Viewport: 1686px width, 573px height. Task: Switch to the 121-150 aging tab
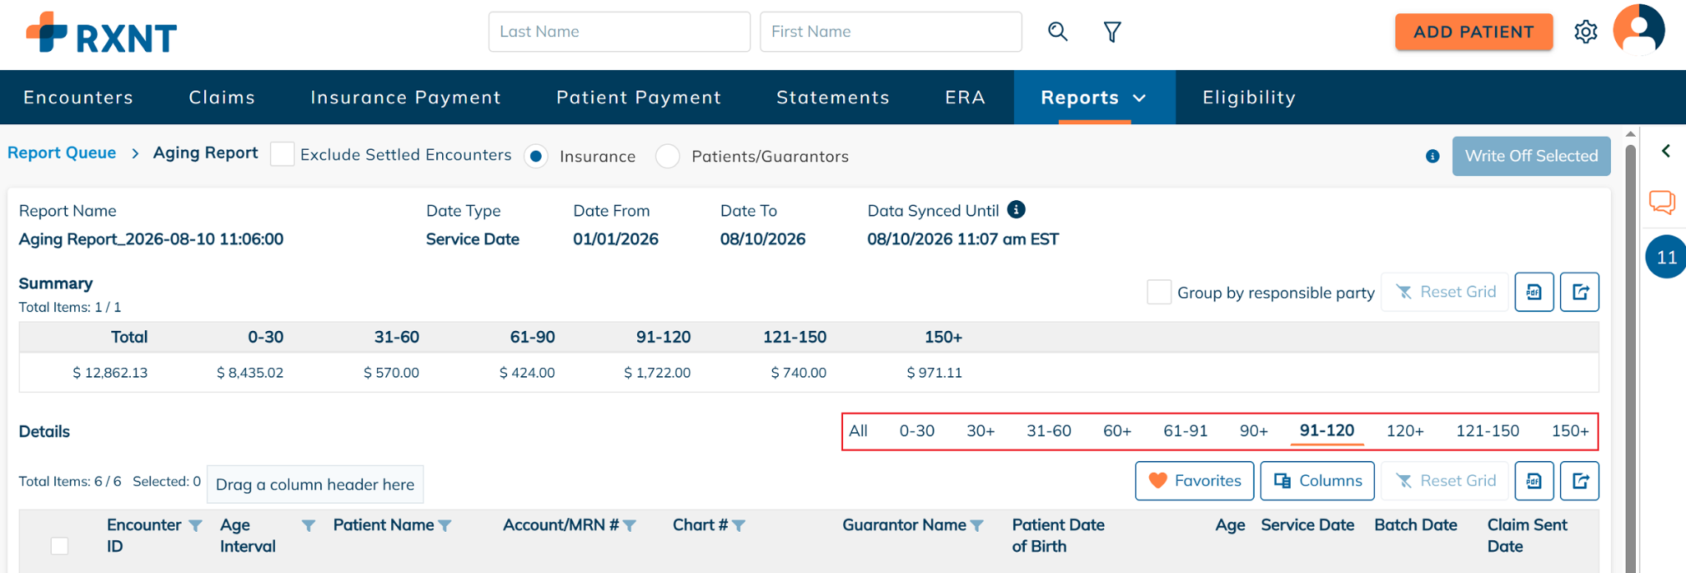click(x=1488, y=431)
